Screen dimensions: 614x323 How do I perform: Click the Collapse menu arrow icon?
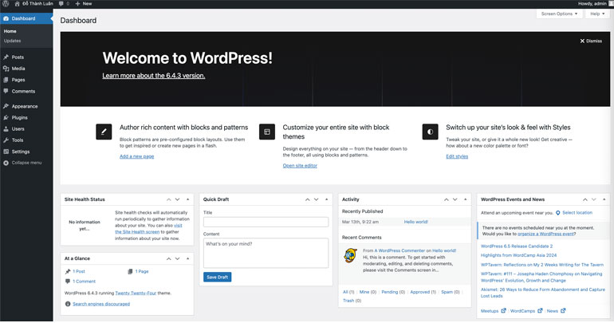pos(6,163)
